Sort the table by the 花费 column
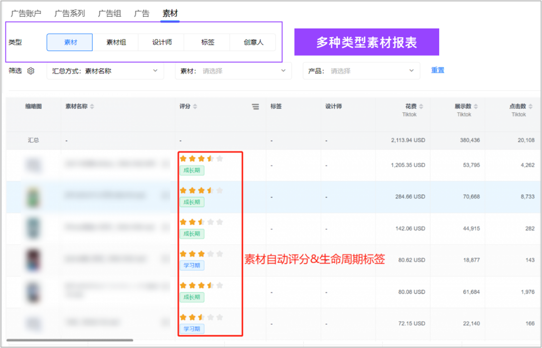This screenshot has height=348, width=542. click(421, 106)
